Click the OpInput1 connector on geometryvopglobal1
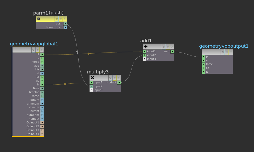The image size is (254, 152). pyautogui.click(x=42, y=122)
